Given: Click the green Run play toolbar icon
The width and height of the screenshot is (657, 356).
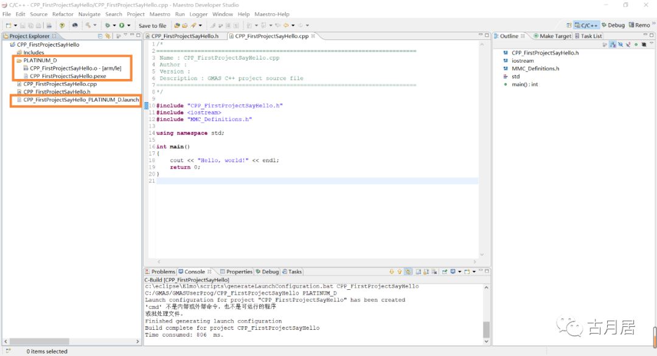Looking at the screenshot, I should 122,26.
